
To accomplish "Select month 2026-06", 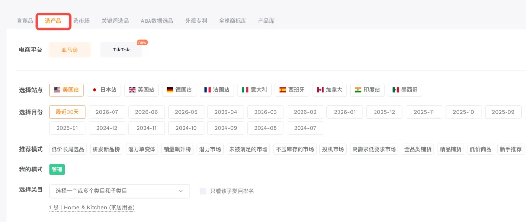I will 147,112.
